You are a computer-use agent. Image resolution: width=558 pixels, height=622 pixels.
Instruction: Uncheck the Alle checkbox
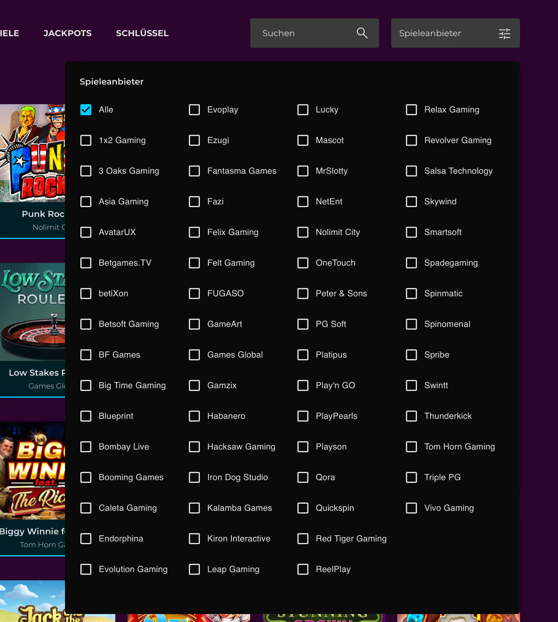[x=86, y=110]
